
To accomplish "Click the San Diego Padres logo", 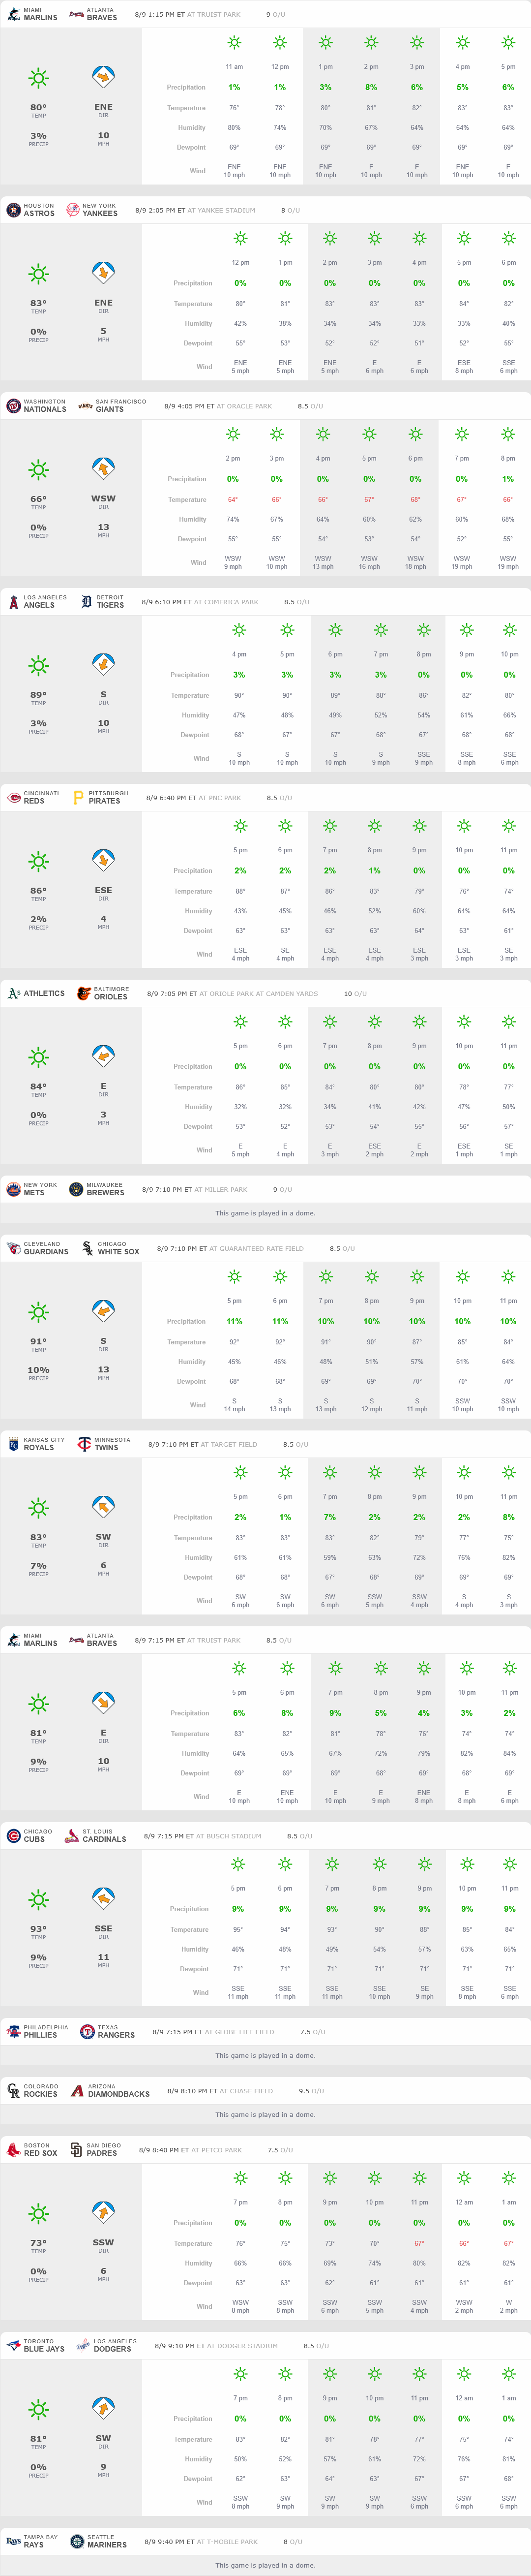I will point(76,2150).
